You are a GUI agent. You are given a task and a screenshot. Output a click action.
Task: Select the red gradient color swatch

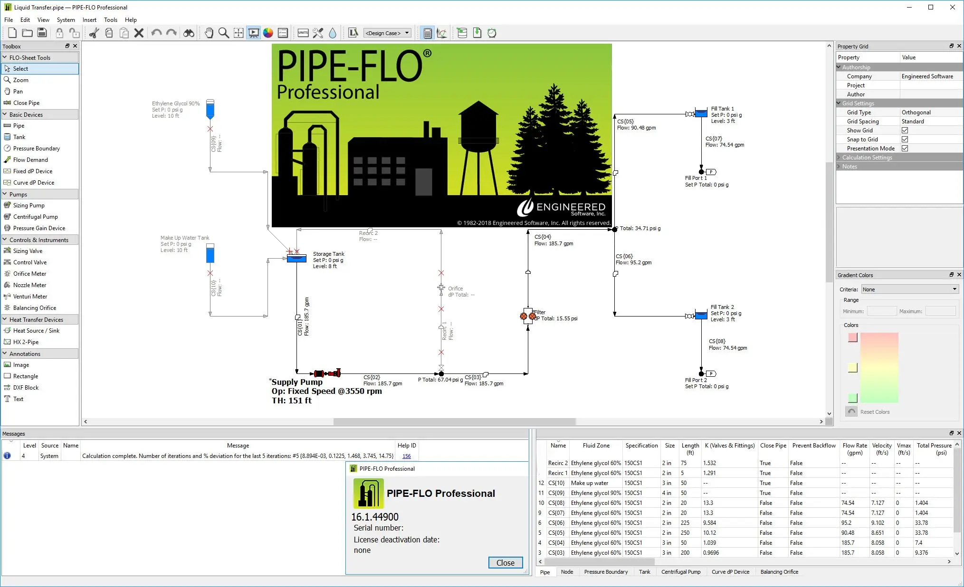(x=853, y=337)
